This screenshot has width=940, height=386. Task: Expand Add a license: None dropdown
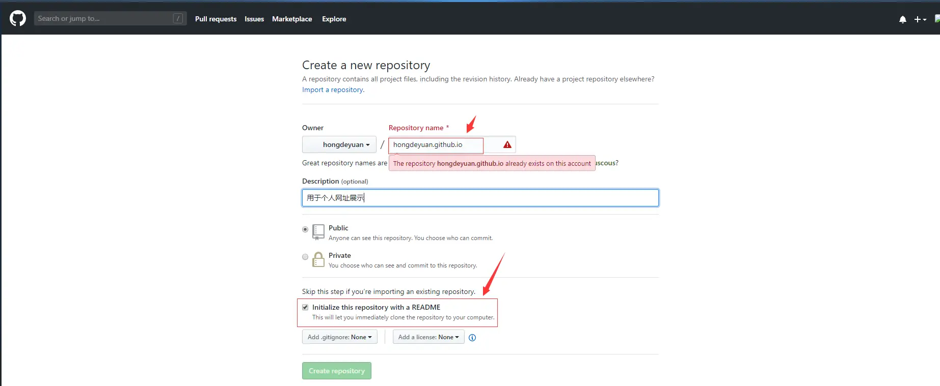(428, 337)
